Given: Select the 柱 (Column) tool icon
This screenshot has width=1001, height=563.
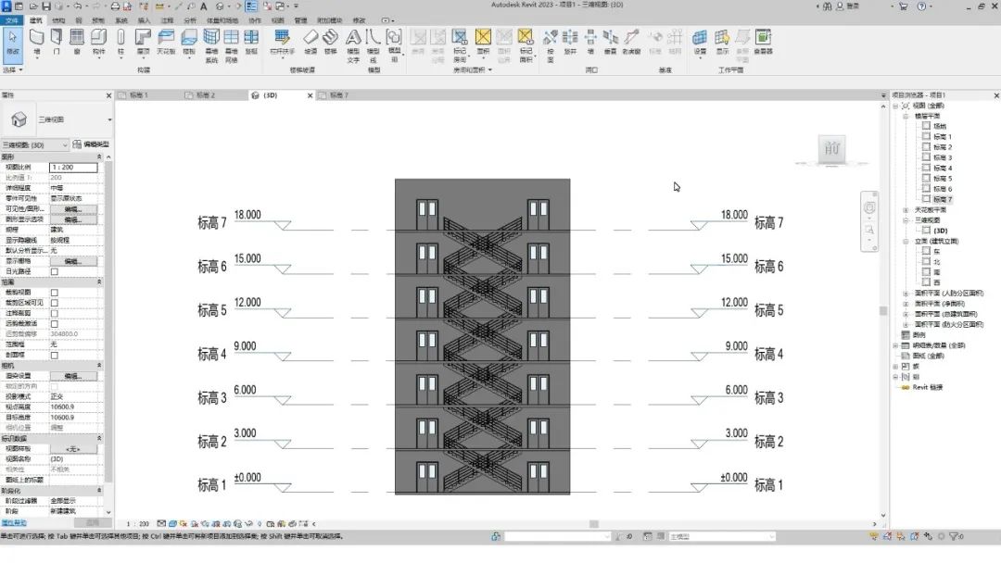Looking at the screenshot, I should tap(120, 42).
